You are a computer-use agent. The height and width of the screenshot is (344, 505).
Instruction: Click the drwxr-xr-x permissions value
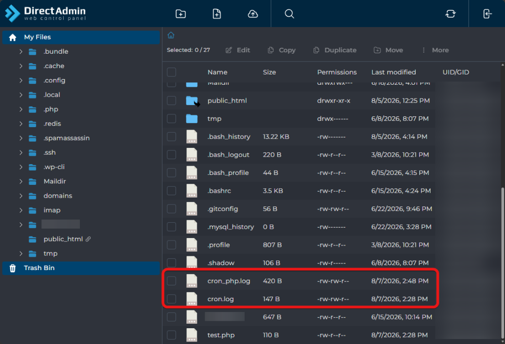click(334, 101)
